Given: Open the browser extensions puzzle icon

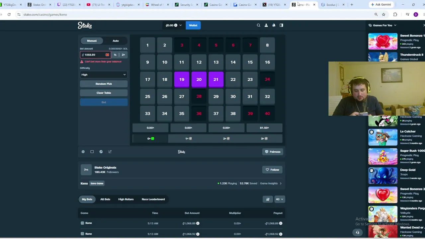Looking at the screenshot, I should (395, 15).
